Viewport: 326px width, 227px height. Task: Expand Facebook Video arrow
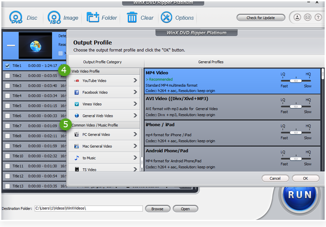click(x=135, y=92)
